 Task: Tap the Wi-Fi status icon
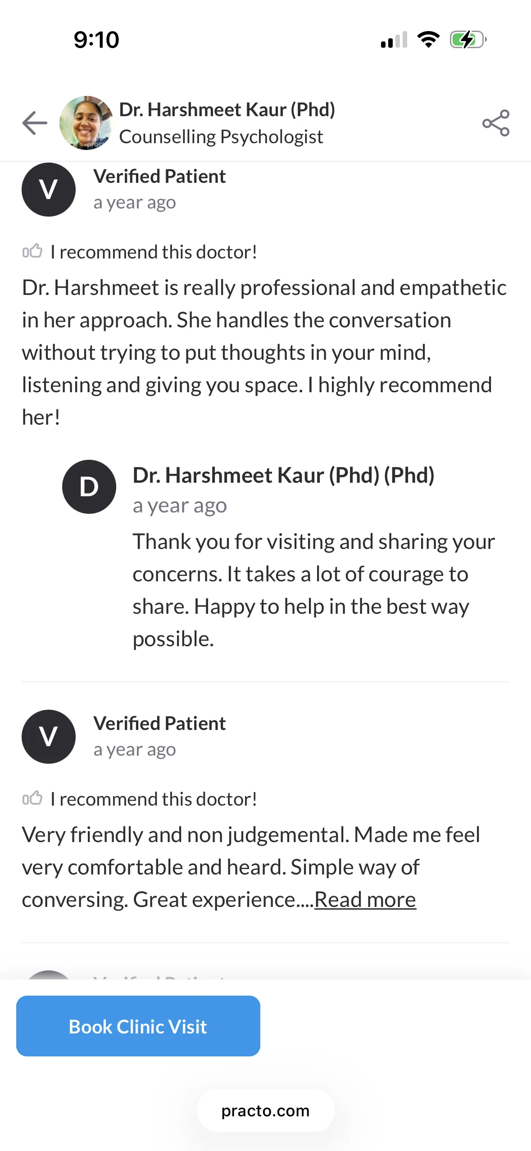point(428,40)
